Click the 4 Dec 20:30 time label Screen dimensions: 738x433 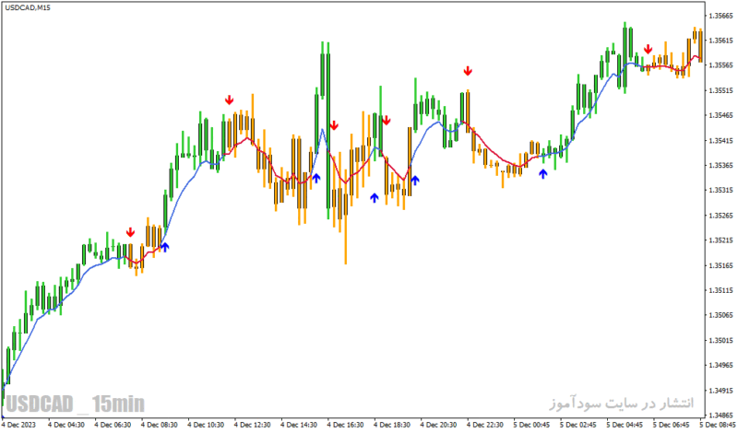click(x=439, y=425)
